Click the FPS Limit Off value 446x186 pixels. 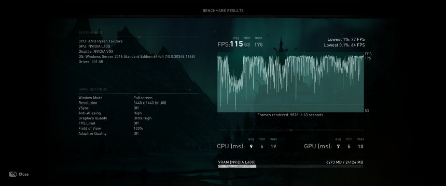coord(136,123)
